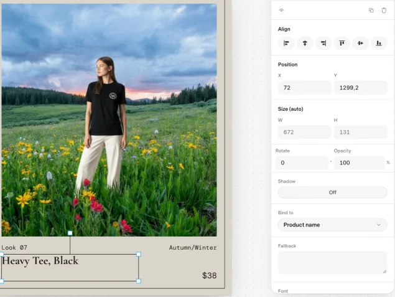This screenshot has height=297, width=395.
Task: Align bottom edges icon
Action: point(379,43)
